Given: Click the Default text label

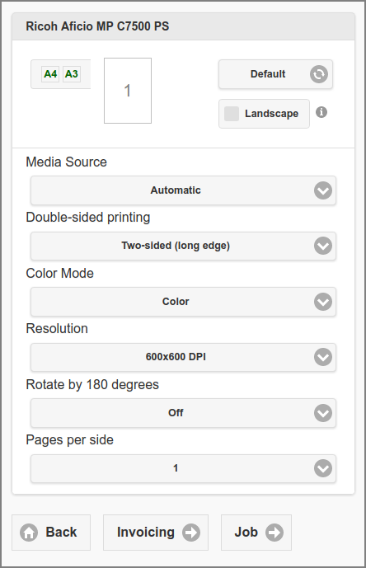Looking at the screenshot, I should pyautogui.click(x=268, y=74).
